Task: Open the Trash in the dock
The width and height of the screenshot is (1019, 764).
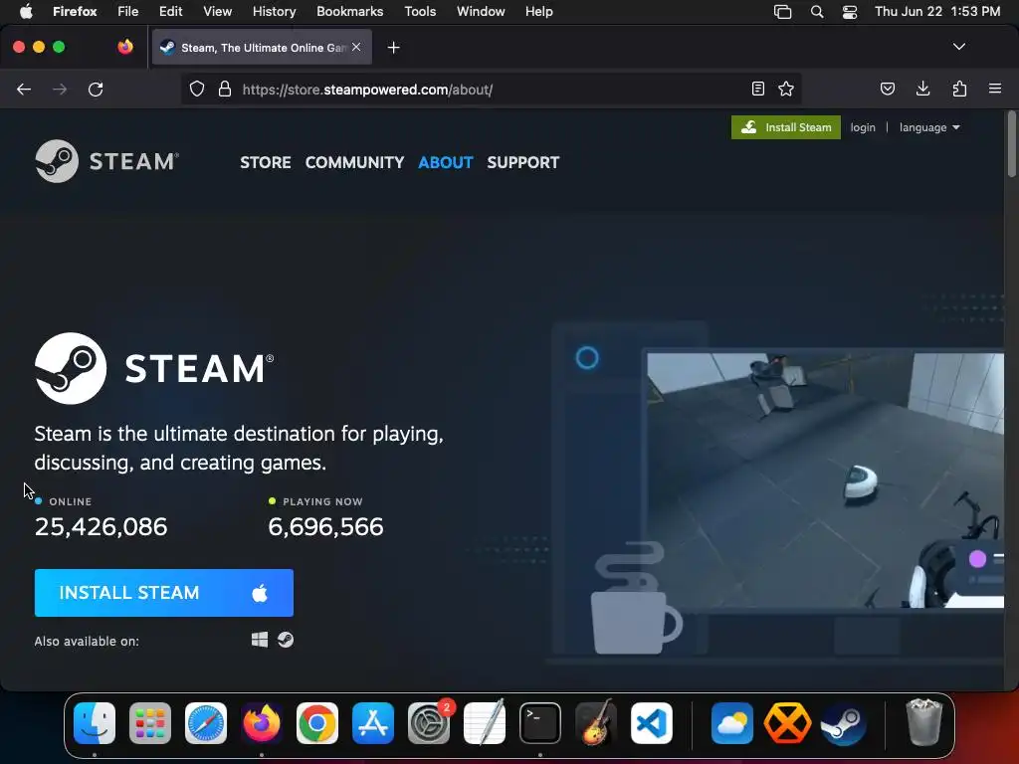Action: 923,723
